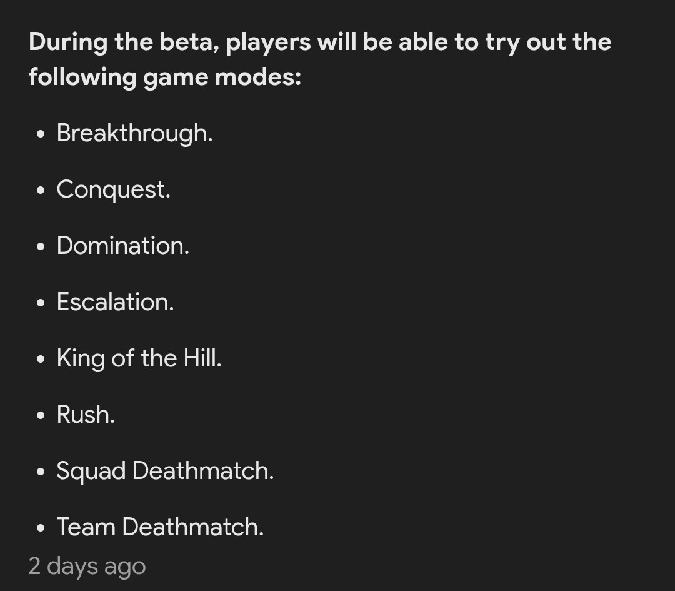
Task: Tap the bullet marker before Domination
Action: click(41, 247)
